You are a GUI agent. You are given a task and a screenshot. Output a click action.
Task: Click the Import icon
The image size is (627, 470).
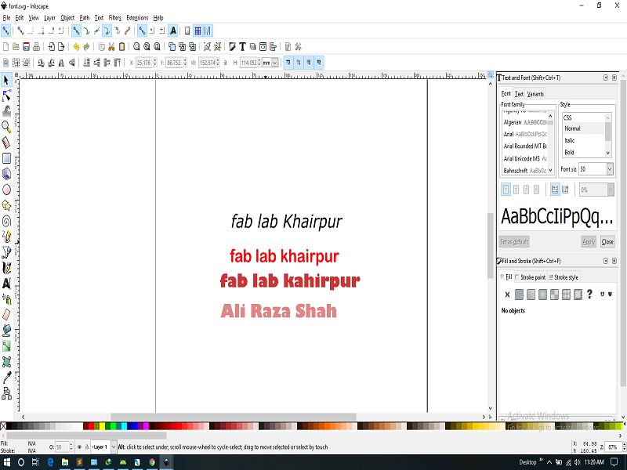tap(51, 47)
